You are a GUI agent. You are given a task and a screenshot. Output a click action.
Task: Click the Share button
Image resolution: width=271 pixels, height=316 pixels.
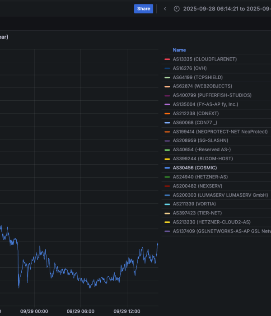point(143,9)
